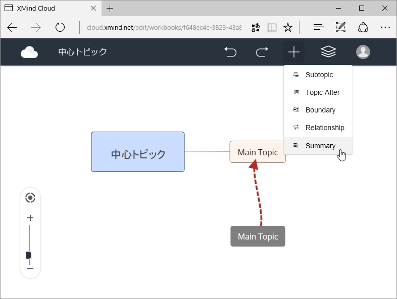The image size is (397, 299).
Task: Open reading view book icon
Action: [x=272, y=27]
